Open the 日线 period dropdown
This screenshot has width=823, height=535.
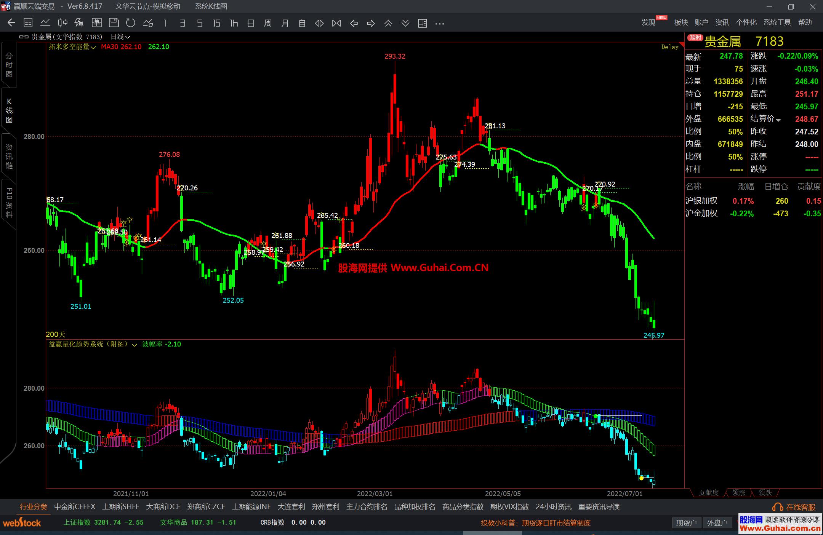pyautogui.click(x=120, y=37)
